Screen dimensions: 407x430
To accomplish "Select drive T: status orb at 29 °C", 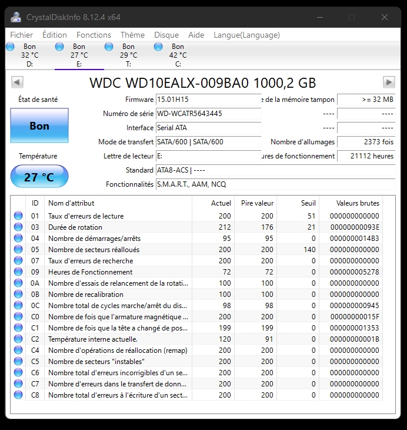I will point(109,47).
